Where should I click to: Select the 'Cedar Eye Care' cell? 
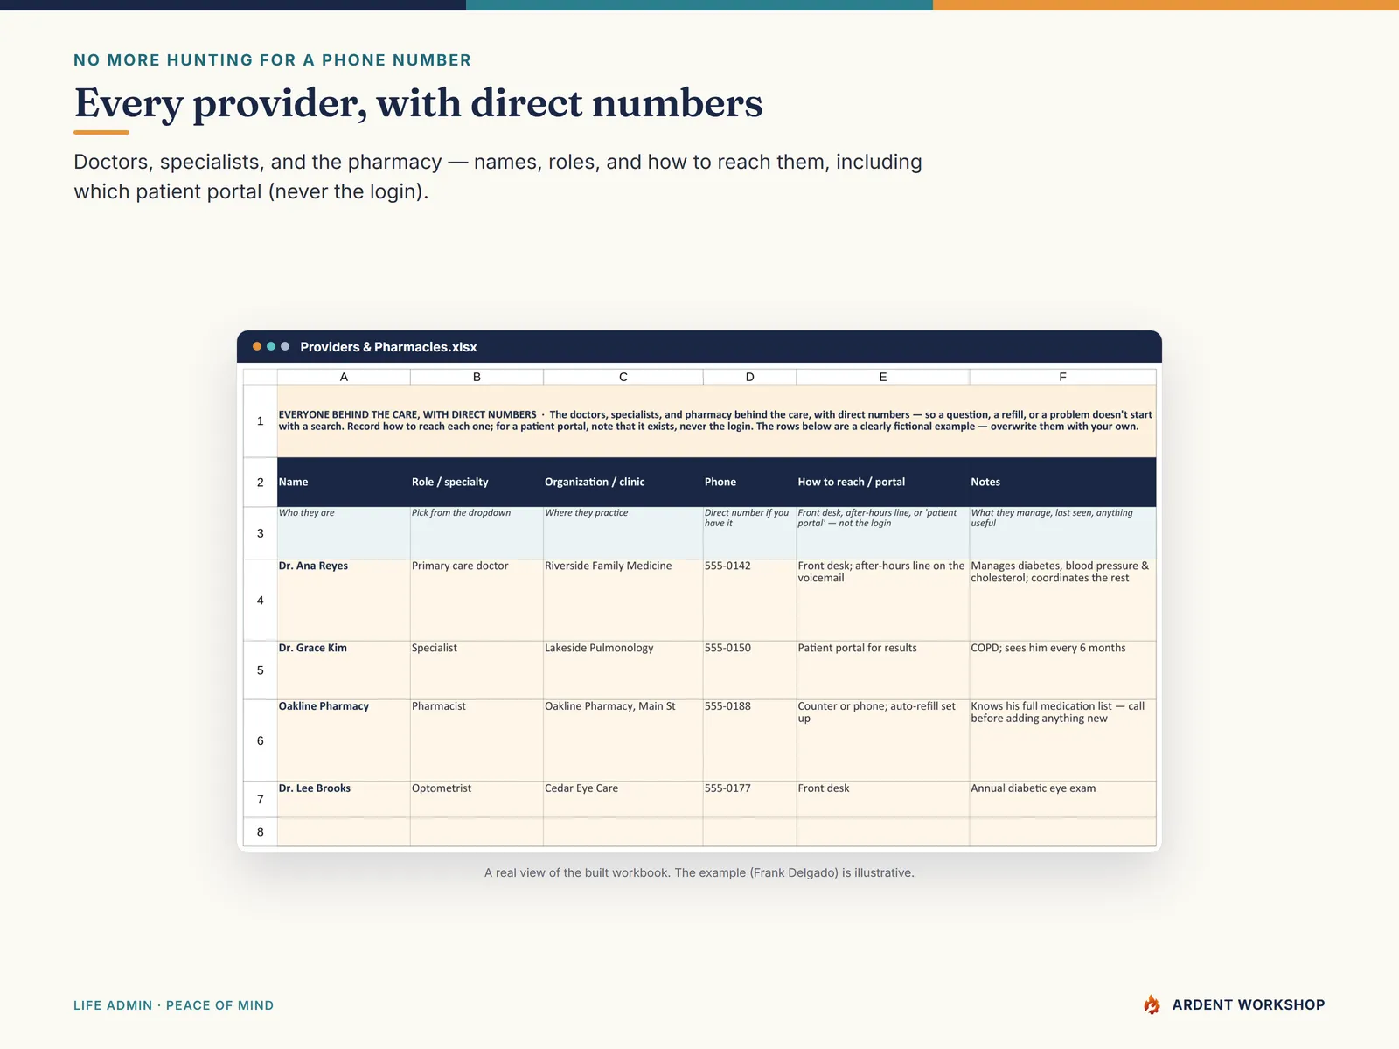623,799
